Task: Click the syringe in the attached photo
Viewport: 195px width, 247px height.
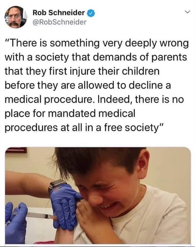Action: pyautogui.click(x=34, y=215)
